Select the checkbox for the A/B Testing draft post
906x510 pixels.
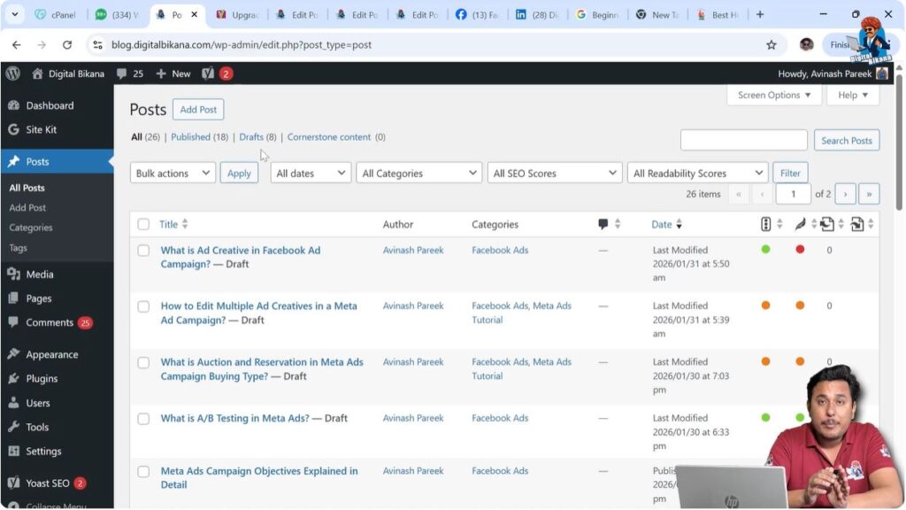[143, 419]
